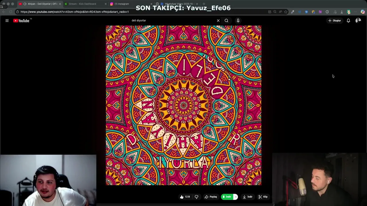Click the green İndir download button
This screenshot has height=206, width=367.
coord(227,197)
